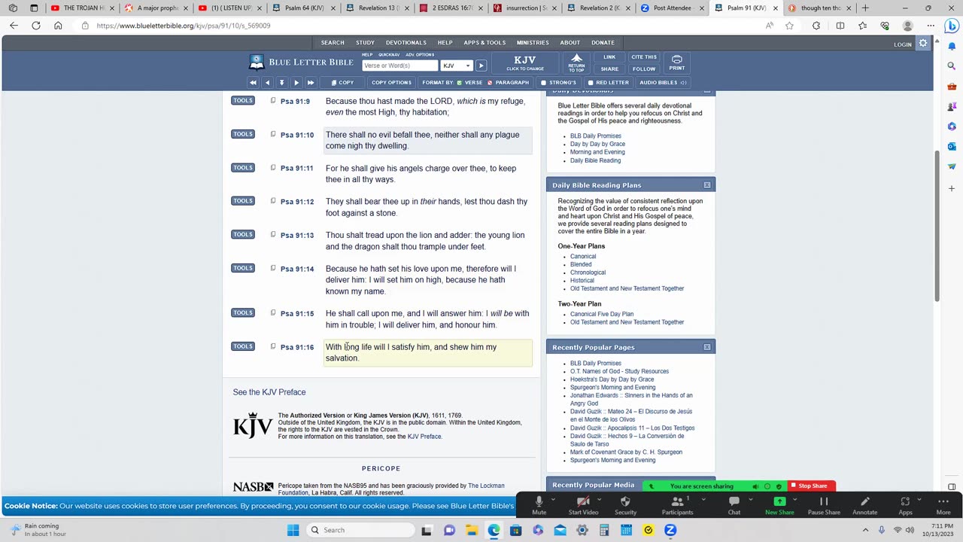This screenshot has width=963, height=542.
Task: Click Stop Share button
Action: coord(812,486)
